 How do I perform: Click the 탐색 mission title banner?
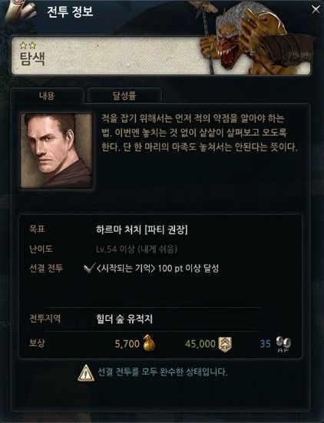click(160, 55)
